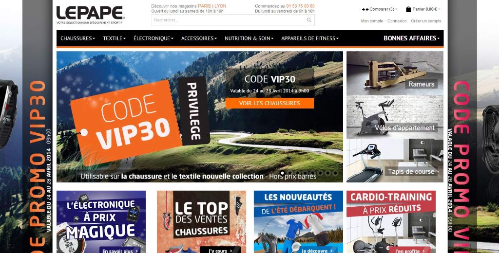This screenshot has width=499, height=253.
Task: Open the Rameurs category thumbnail
Action: click(395, 73)
